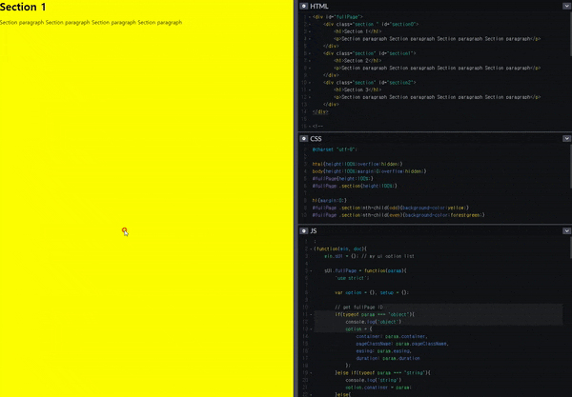Click the duration: param.duration line
The image size is (572, 397).
click(x=388, y=358)
